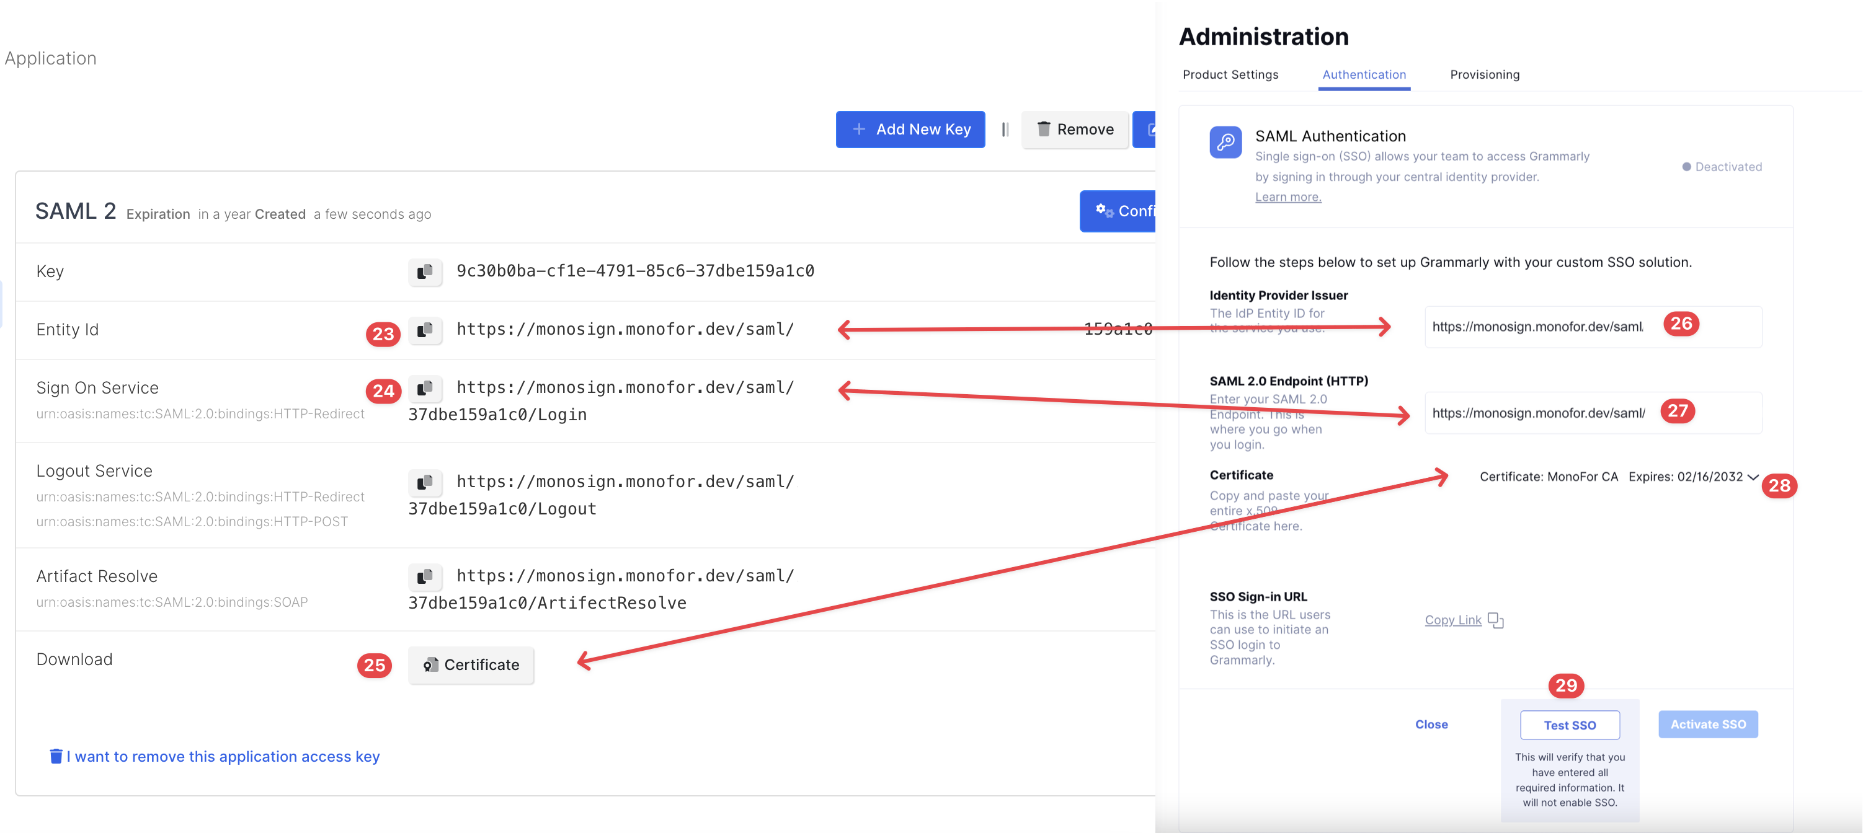Viewport: 1863px width, 833px height.
Task: Click the Add New Key button
Action: [x=910, y=130]
